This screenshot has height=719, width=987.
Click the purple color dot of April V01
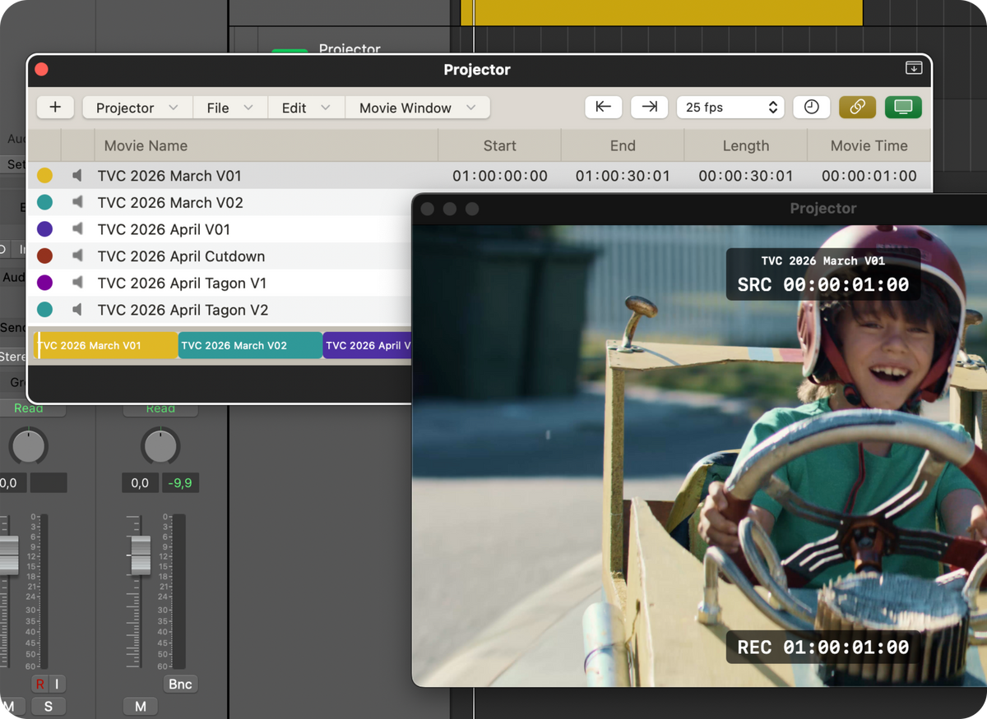pyautogui.click(x=45, y=229)
